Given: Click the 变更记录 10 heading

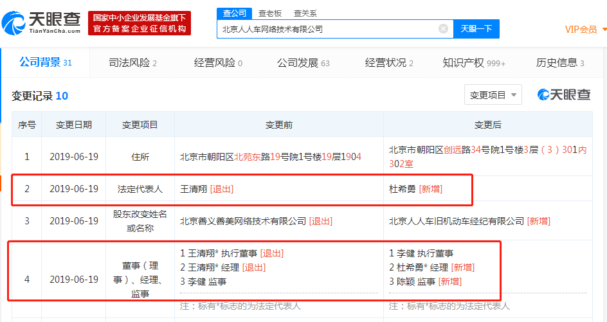Looking at the screenshot, I should [40, 96].
